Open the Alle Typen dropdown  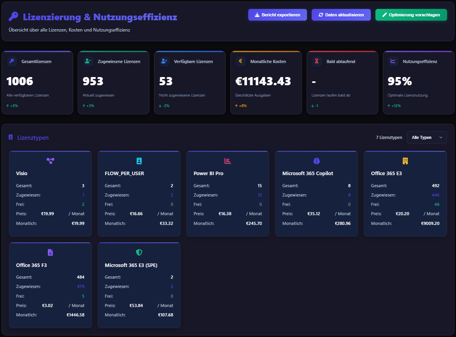point(426,137)
